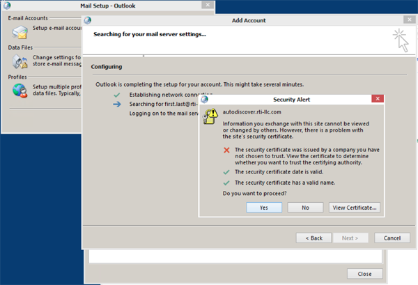This screenshot has width=418, height=285.
Task: Click the 'Searching for your mail server settings...' heading
Action: (x=150, y=34)
